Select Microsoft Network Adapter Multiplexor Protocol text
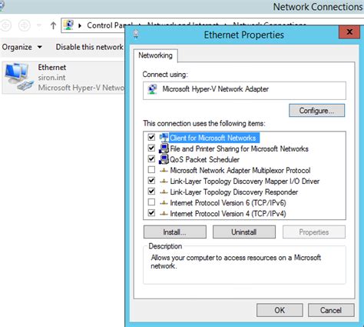The image size is (364, 327). pyautogui.click(x=240, y=170)
